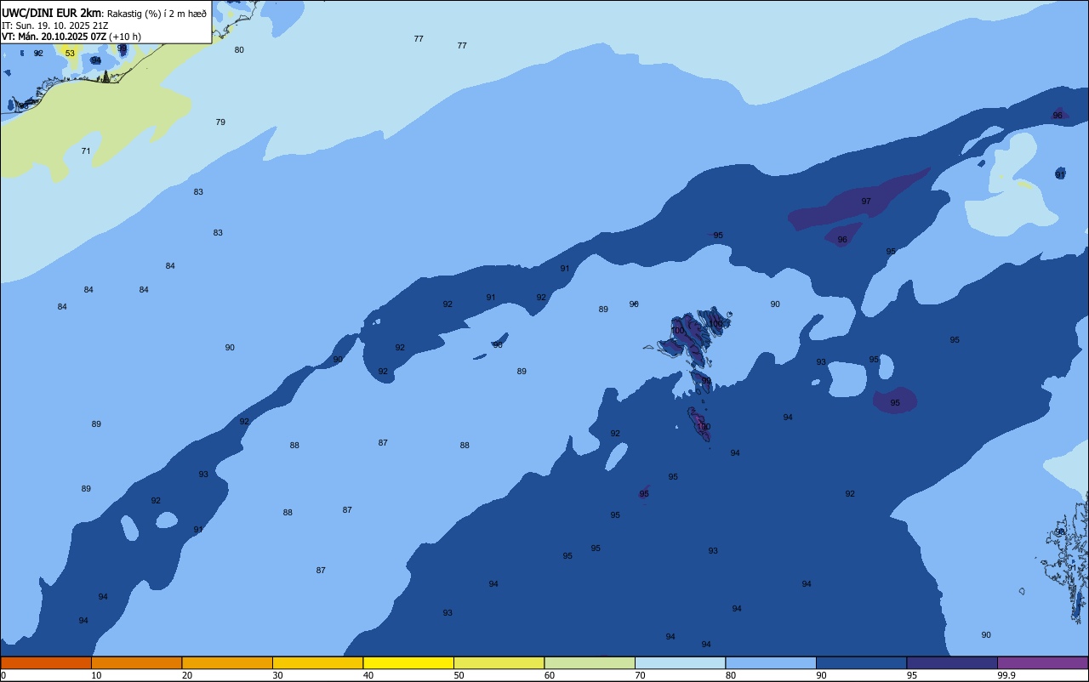Click the legend tick label '30'

pyautogui.click(x=279, y=675)
